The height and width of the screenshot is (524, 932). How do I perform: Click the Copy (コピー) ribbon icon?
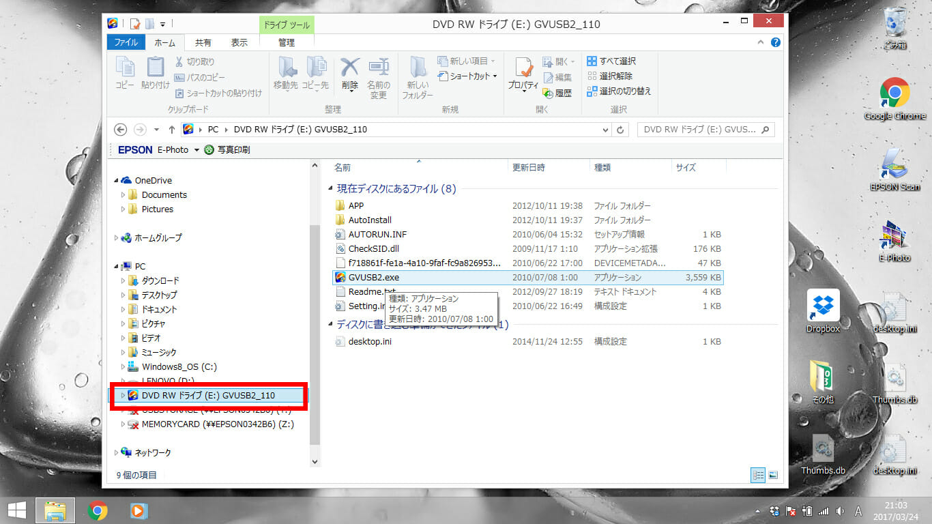(x=125, y=72)
